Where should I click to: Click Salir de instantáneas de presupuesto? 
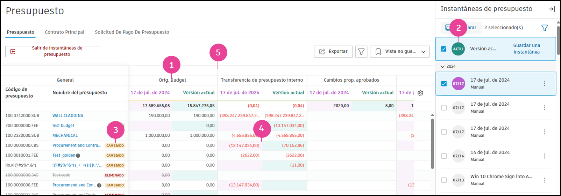click(x=52, y=52)
